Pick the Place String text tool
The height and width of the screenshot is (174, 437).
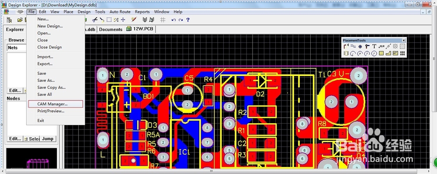tap(375, 46)
